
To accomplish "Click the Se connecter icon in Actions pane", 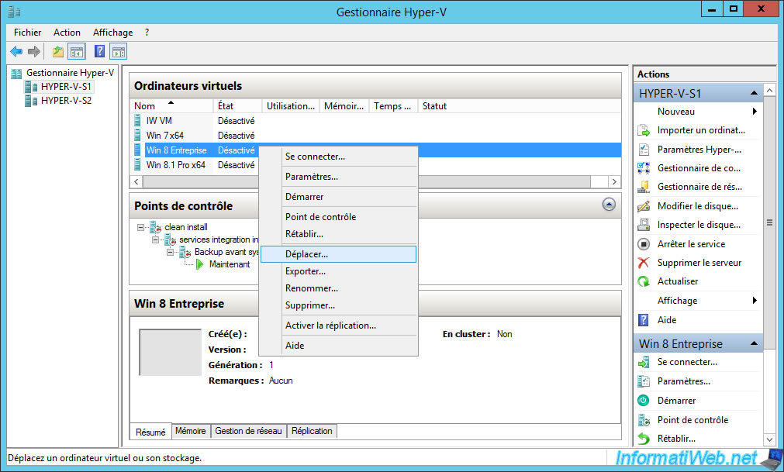I will (x=644, y=362).
